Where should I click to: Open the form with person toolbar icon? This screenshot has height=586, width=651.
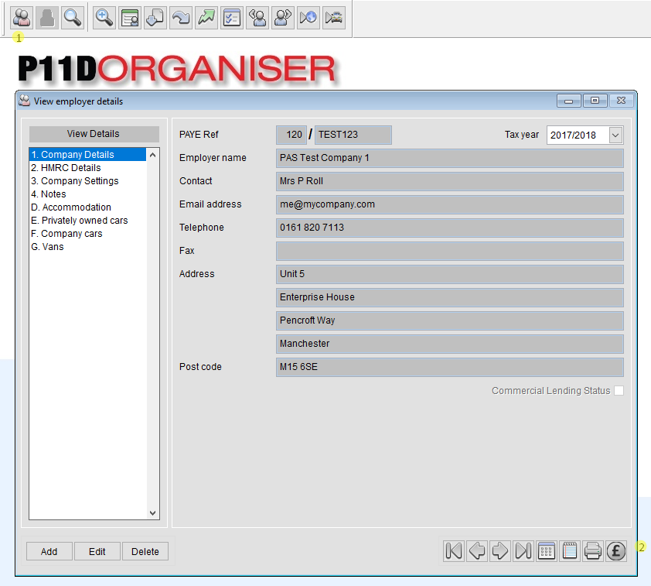tap(130, 18)
